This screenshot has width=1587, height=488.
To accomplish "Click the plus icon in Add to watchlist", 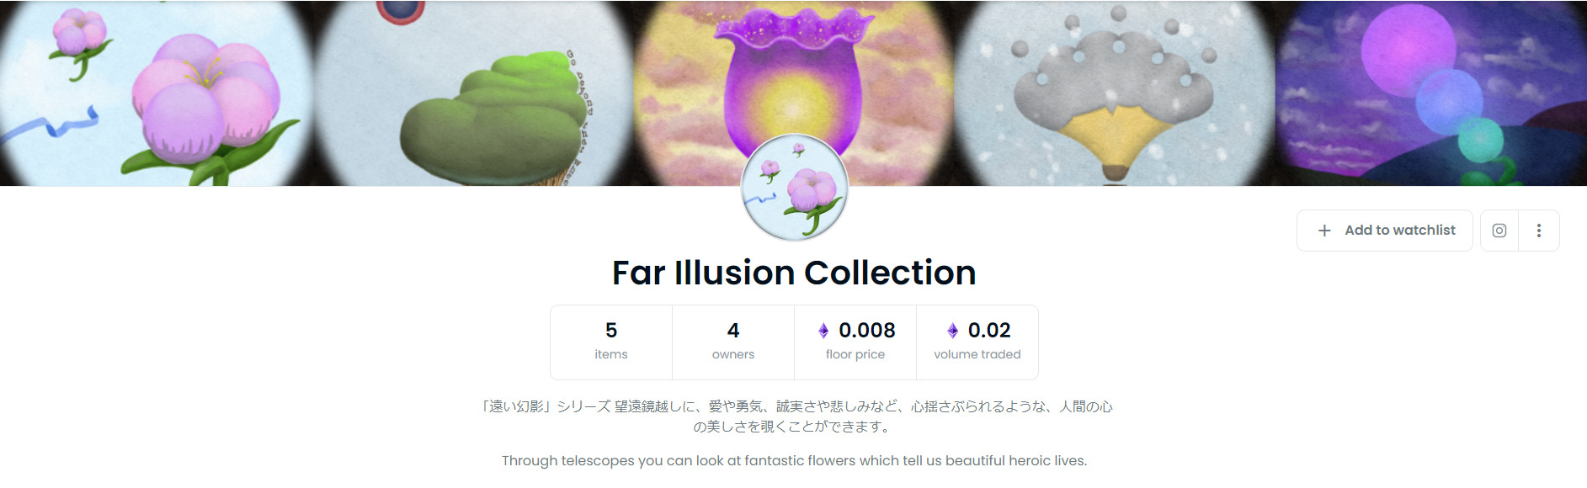I will (1324, 231).
